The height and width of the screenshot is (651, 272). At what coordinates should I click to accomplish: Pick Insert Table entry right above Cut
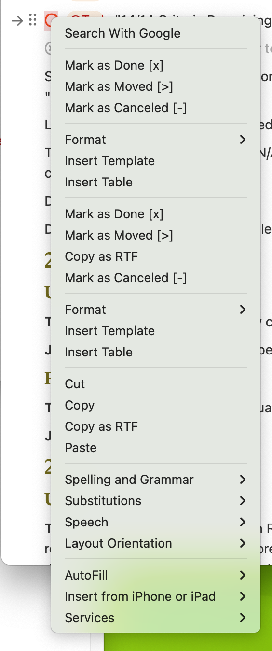point(98,352)
